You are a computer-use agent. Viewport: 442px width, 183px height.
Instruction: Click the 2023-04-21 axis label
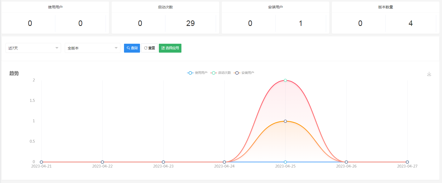point(41,166)
